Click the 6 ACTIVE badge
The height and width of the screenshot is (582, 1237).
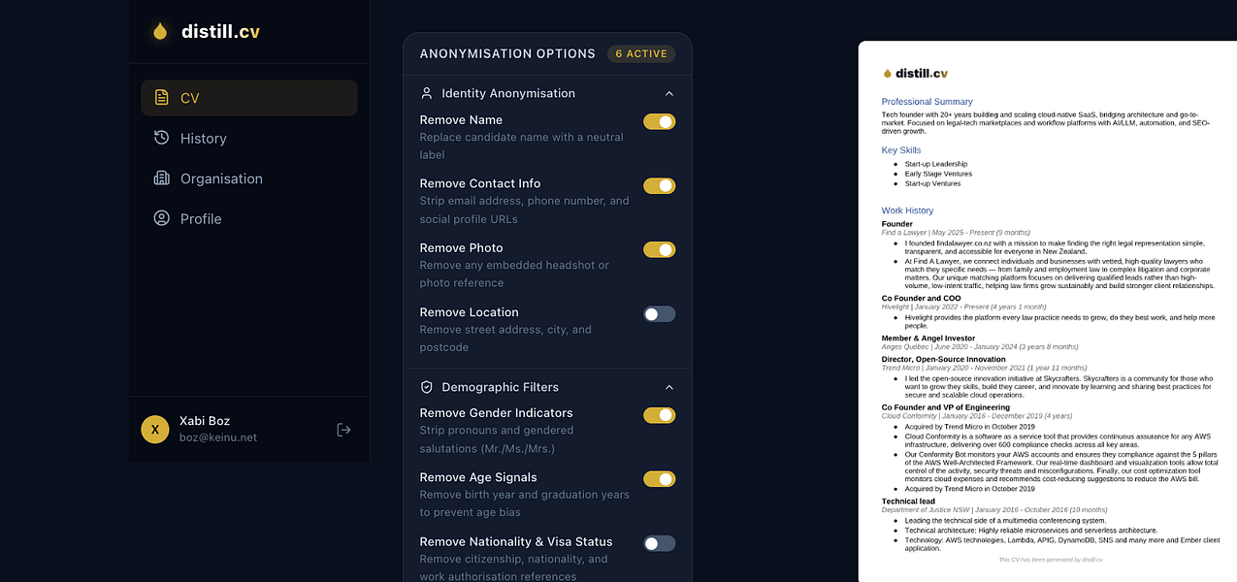click(x=641, y=53)
